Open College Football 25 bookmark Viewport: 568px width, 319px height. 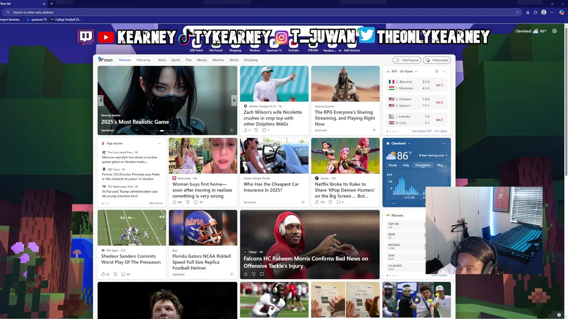[x=66, y=19]
